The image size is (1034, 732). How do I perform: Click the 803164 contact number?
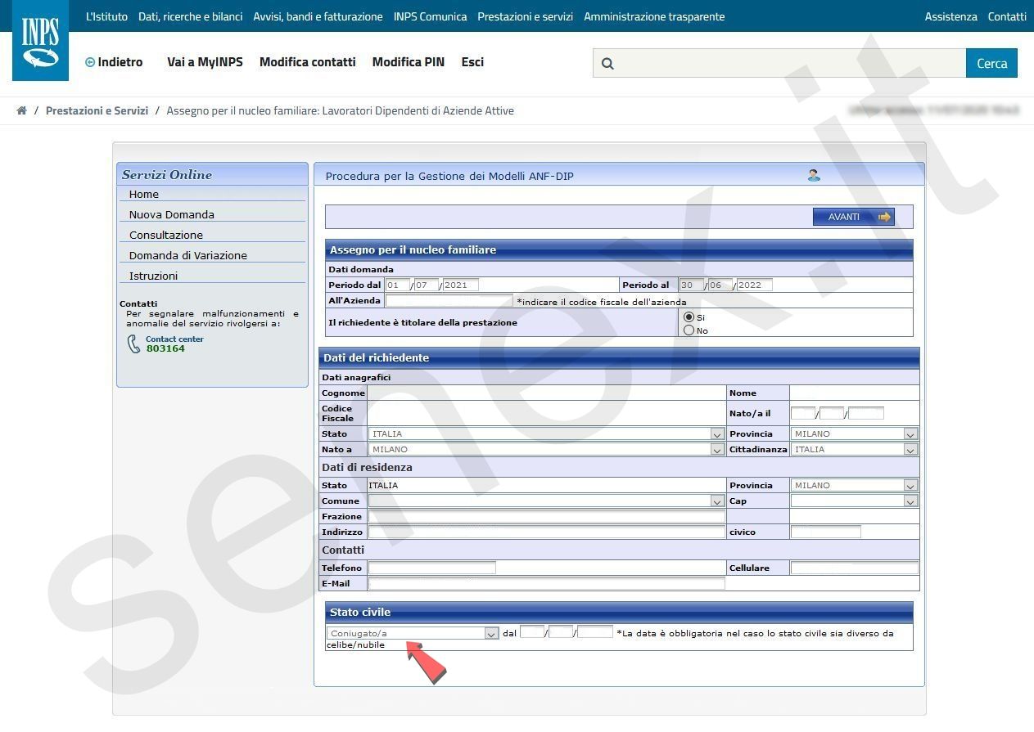(x=165, y=348)
